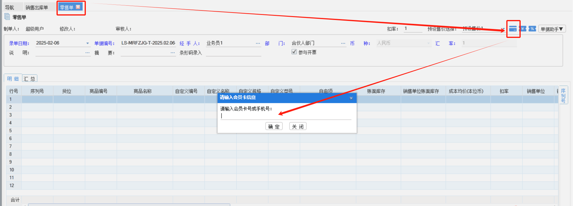Click the 条形码录入 input field

pyautogui.click(x=234, y=53)
